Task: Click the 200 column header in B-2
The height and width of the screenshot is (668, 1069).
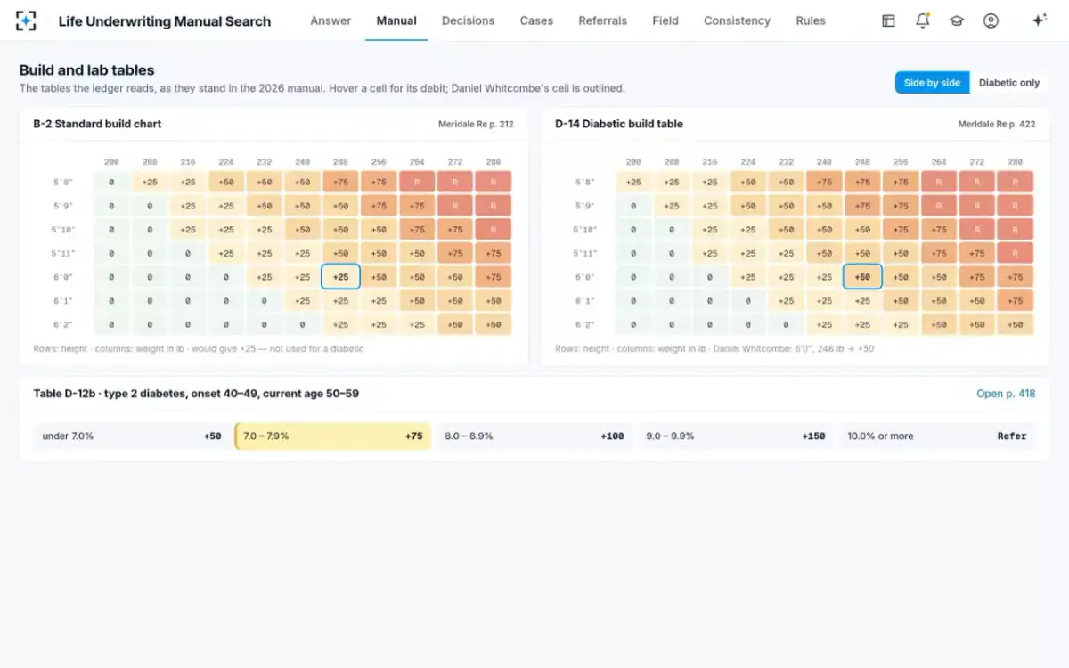Action: 111,162
